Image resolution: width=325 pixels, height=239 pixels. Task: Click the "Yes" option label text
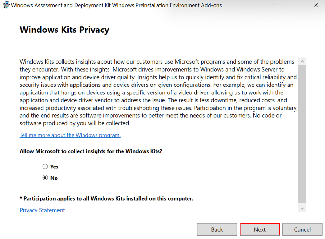click(54, 167)
